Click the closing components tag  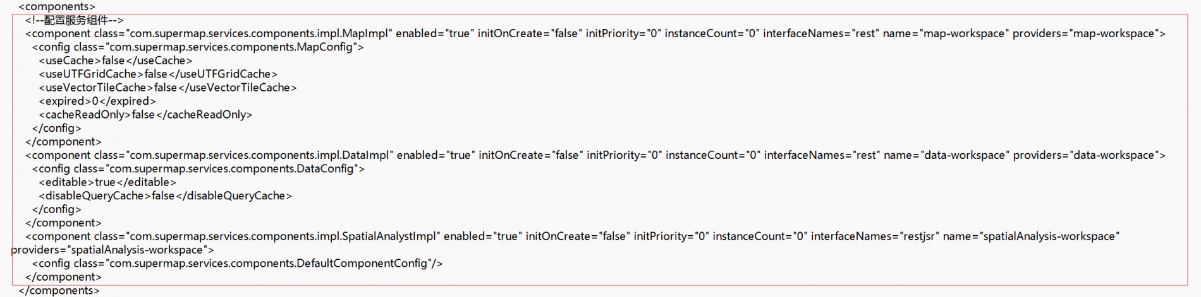59,291
